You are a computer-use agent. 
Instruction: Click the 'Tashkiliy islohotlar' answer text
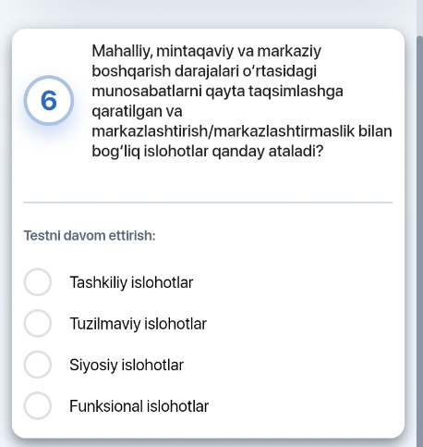point(131,282)
